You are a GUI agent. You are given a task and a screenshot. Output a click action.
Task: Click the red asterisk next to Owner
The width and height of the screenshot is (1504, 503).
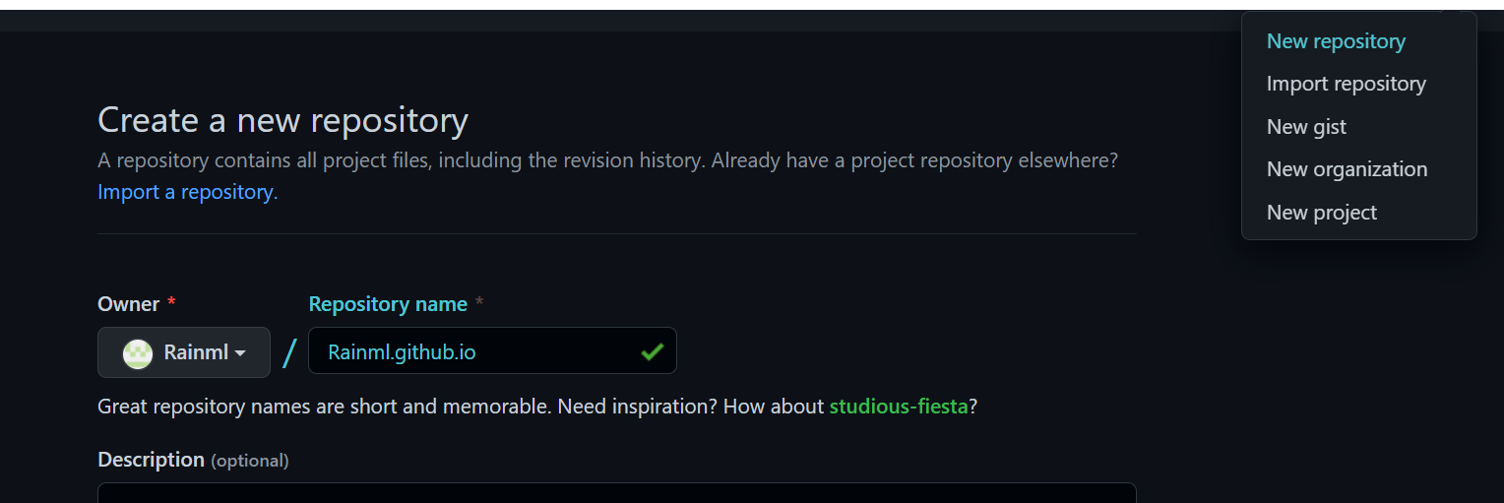coord(171,304)
